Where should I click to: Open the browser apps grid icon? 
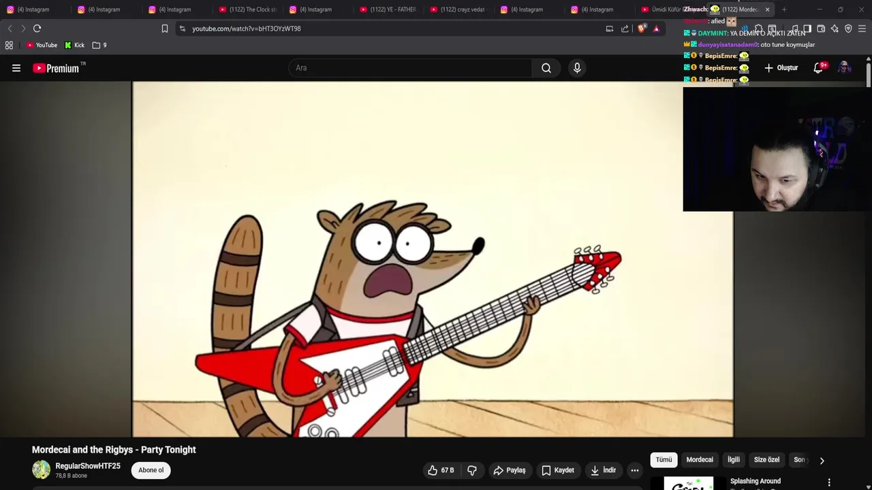click(9, 45)
